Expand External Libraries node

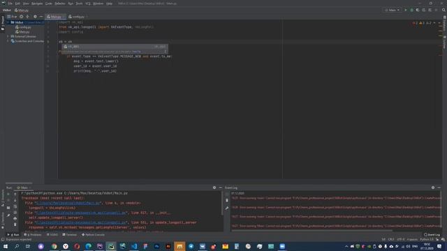(x=8, y=36)
